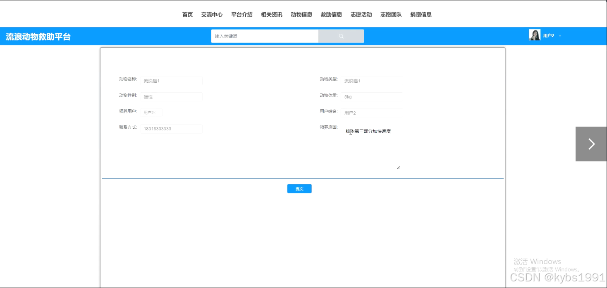Screen dimensions: 607x288
Task: Open 志愿活动 menu item
Action: coord(361,14)
